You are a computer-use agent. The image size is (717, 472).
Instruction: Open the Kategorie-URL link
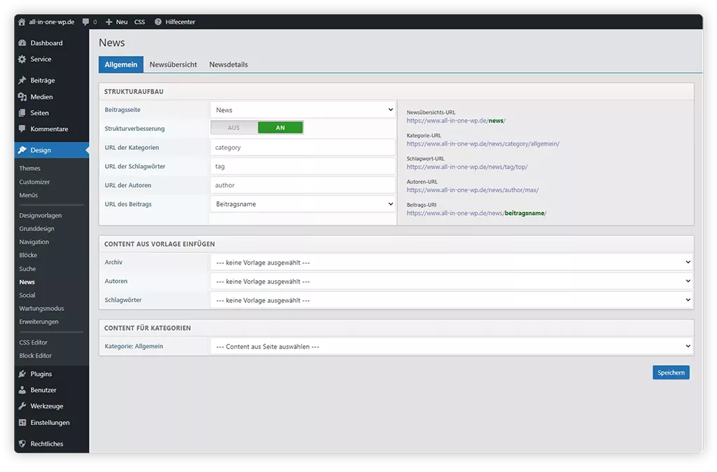(x=482, y=144)
